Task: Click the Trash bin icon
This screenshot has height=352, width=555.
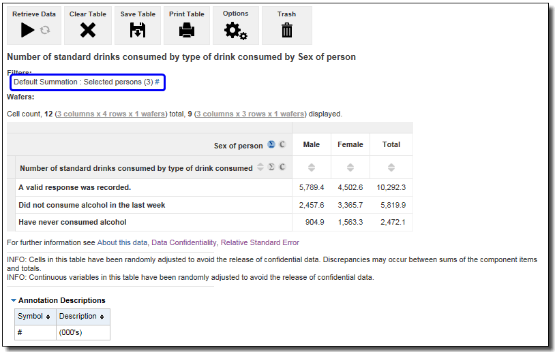Action: 287,30
